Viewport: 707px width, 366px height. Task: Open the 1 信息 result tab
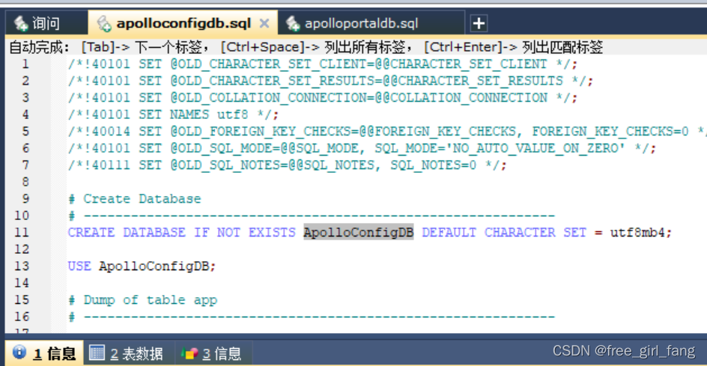[44, 353]
